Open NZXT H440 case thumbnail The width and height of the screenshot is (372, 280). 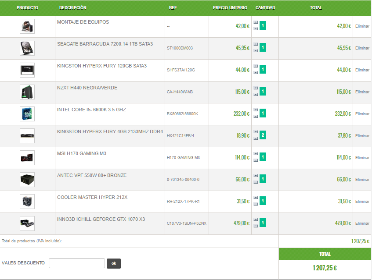point(27,92)
